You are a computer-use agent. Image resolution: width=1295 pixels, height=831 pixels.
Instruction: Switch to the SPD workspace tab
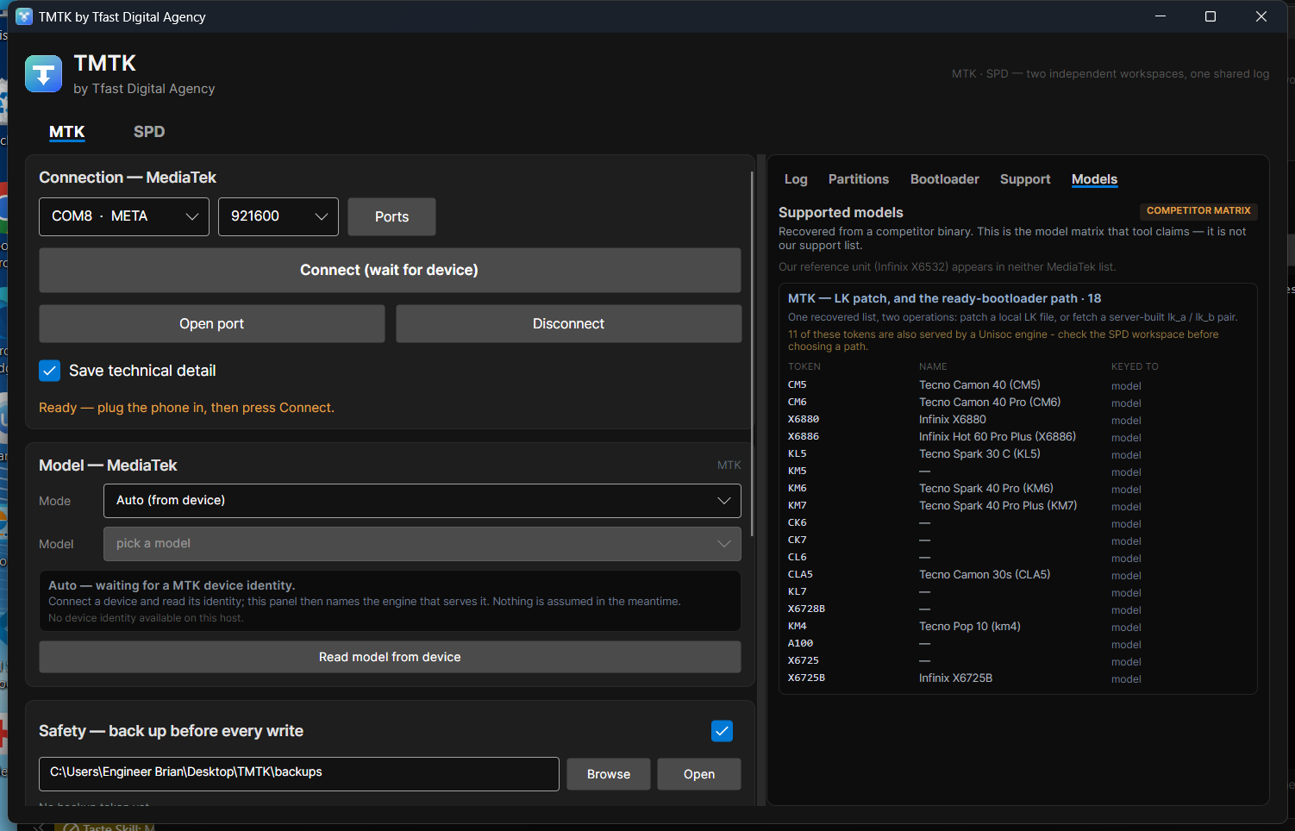[x=149, y=132]
